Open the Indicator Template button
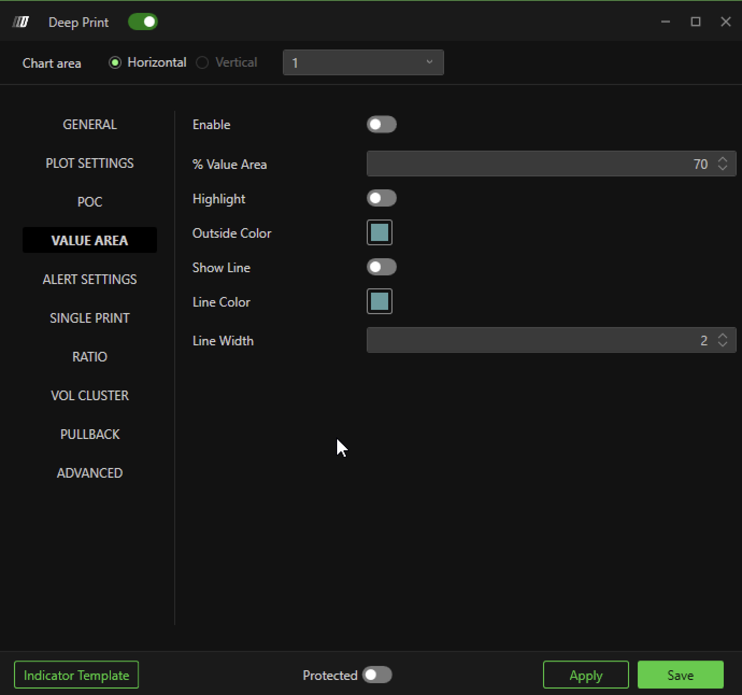The image size is (742, 695). [76, 675]
